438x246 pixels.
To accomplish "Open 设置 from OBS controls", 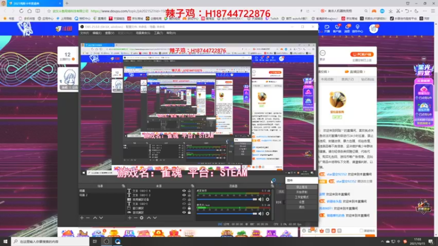I will coord(302,202).
